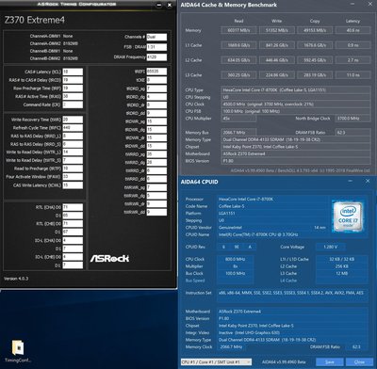The height and width of the screenshot is (369, 377).
Task: Open the TimingConf desktop shortcut icon
Action: click(18, 351)
